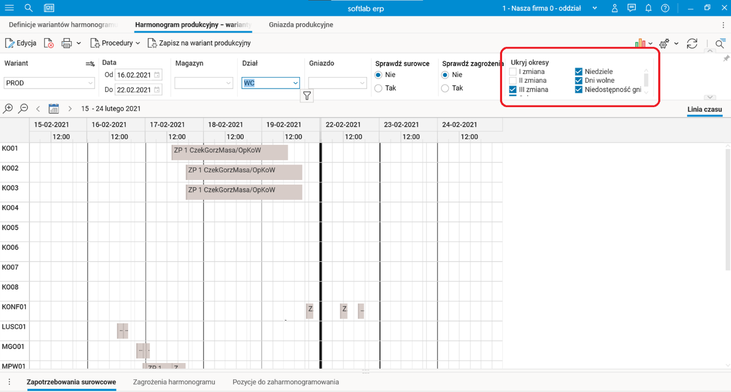Click Zapisz na wariant produkcyjny
The height and width of the screenshot is (392, 731).
[199, 43]
